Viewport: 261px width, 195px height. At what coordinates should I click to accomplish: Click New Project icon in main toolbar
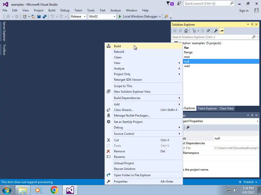click(25, 17)
